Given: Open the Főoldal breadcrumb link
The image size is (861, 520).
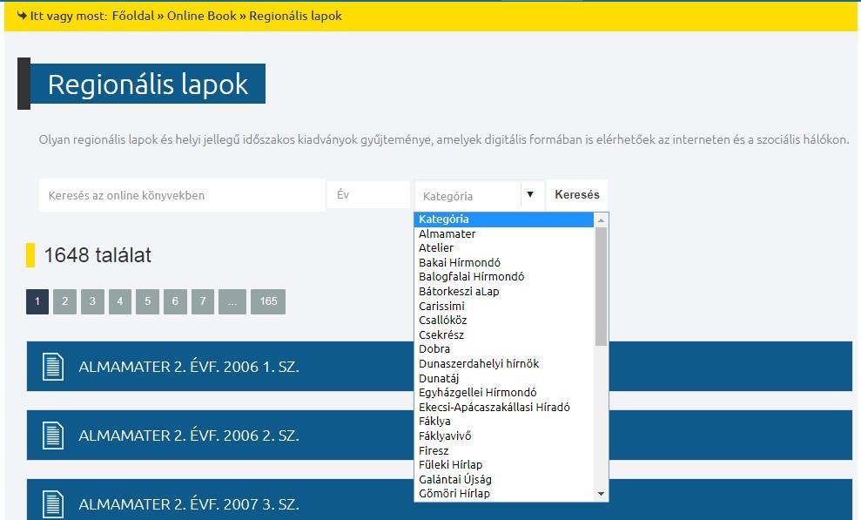Looking at the screenshot, I should [133, 16].
